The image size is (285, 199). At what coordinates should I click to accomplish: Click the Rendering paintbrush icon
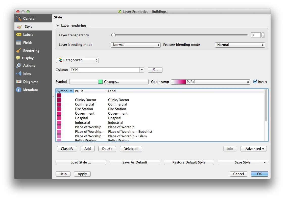tap(19, 51)
